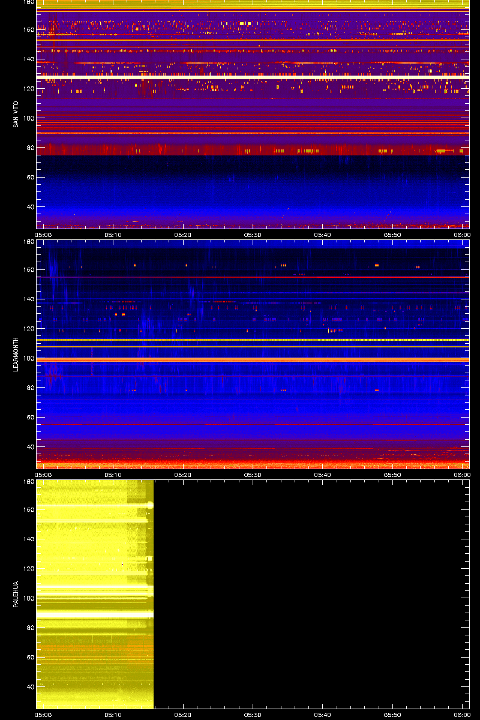Pick the 100 frequency label on Palehua axis
The width and height of the screenshot is (480, 720).
pos(28,598)
